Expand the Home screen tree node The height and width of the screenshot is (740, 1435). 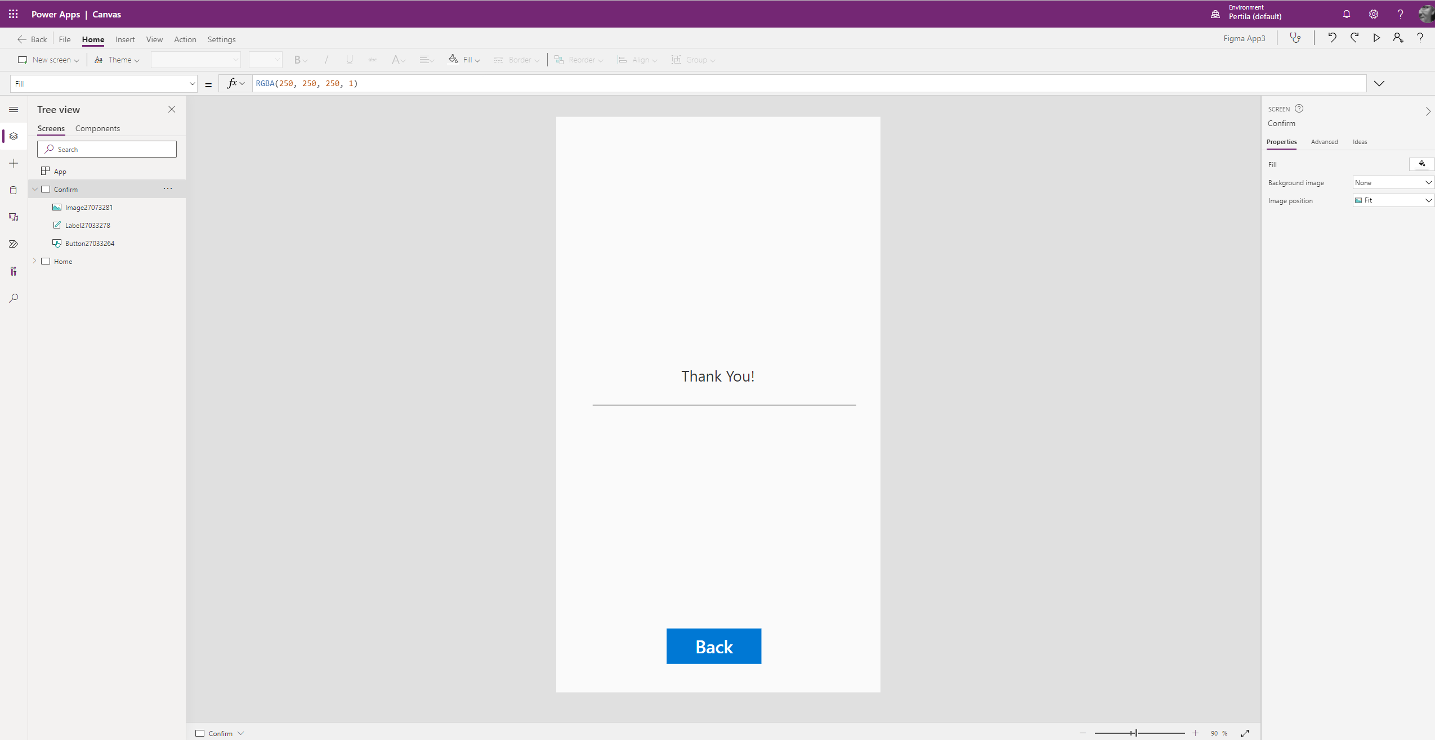(35, 261)
